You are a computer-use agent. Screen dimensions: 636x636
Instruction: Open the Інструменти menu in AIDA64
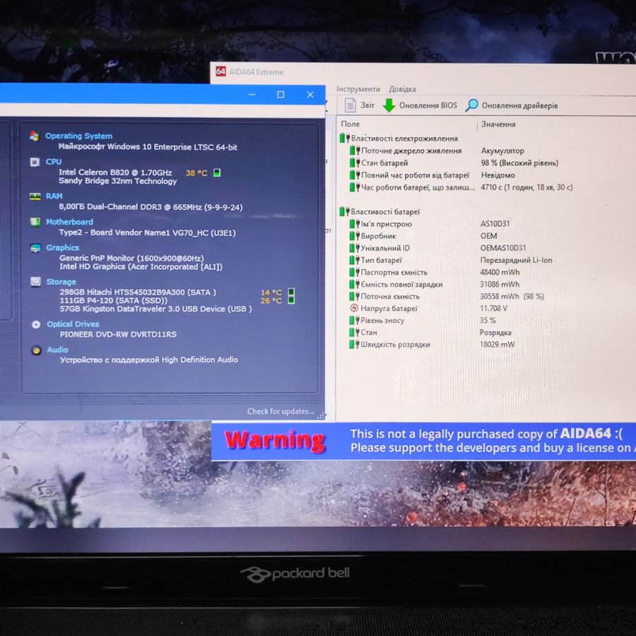click(x=358, y=89)
